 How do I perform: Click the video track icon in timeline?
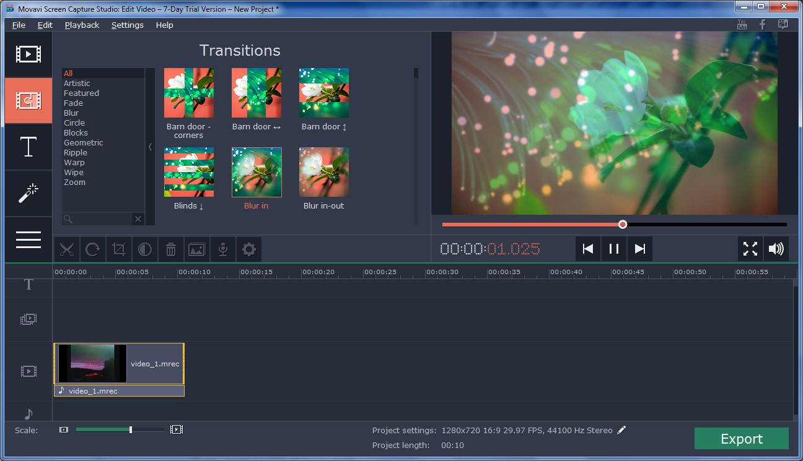pos(29,371)
